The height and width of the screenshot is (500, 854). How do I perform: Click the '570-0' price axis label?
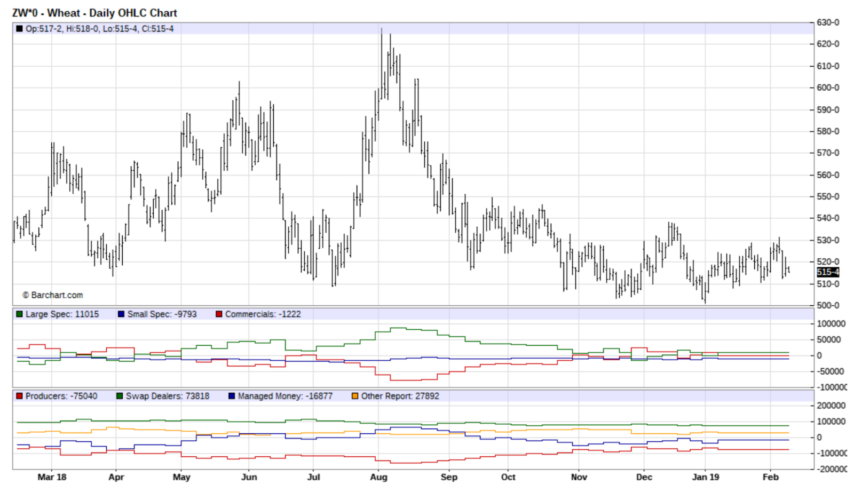point(828,153)
